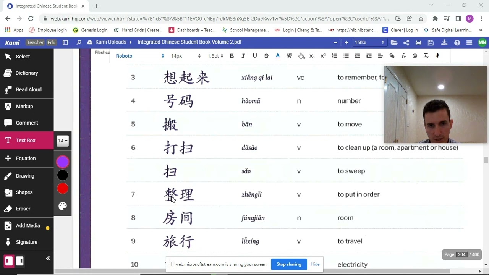Toggle subscript formatting

(312, 56)
